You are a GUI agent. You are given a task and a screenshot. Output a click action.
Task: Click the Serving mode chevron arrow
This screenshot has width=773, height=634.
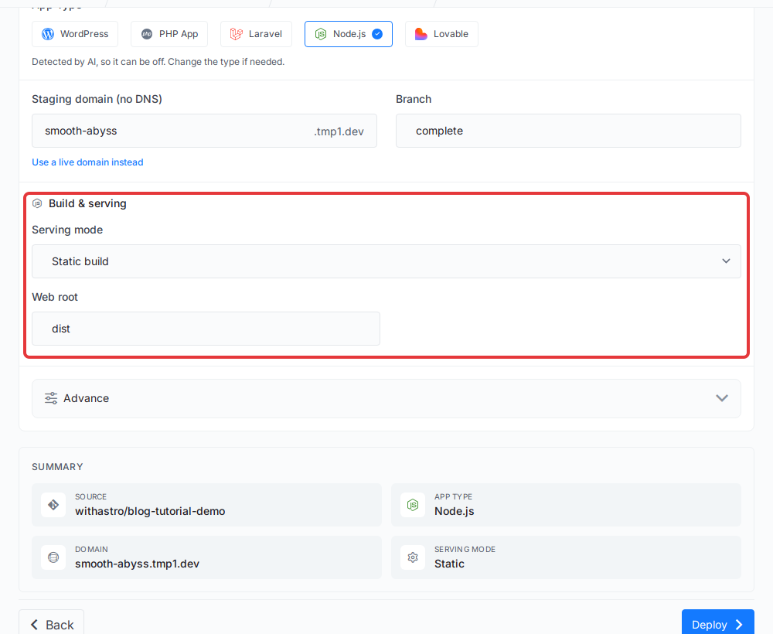726,261
